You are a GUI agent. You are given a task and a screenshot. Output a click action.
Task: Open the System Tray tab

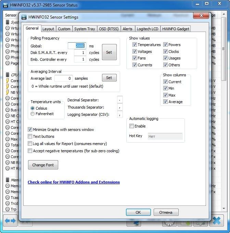click(85, 29)
